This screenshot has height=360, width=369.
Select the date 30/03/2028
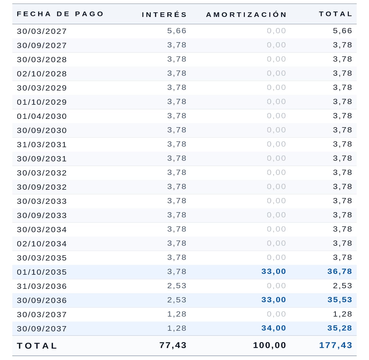click(x=42, y=59)
